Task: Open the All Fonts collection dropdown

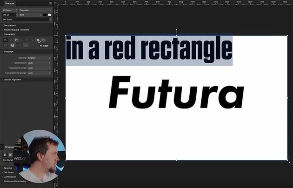Action: click(x=10, y=10)
